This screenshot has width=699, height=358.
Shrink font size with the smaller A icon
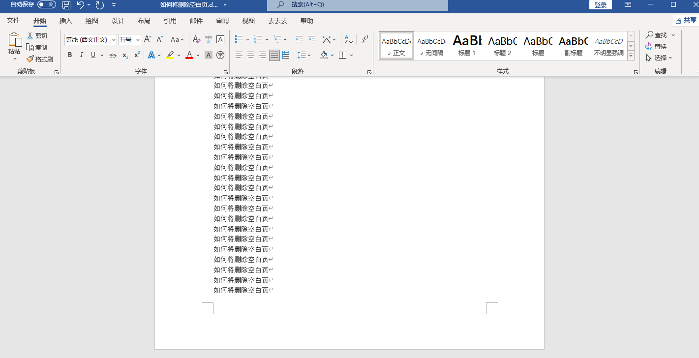point(159,39)
